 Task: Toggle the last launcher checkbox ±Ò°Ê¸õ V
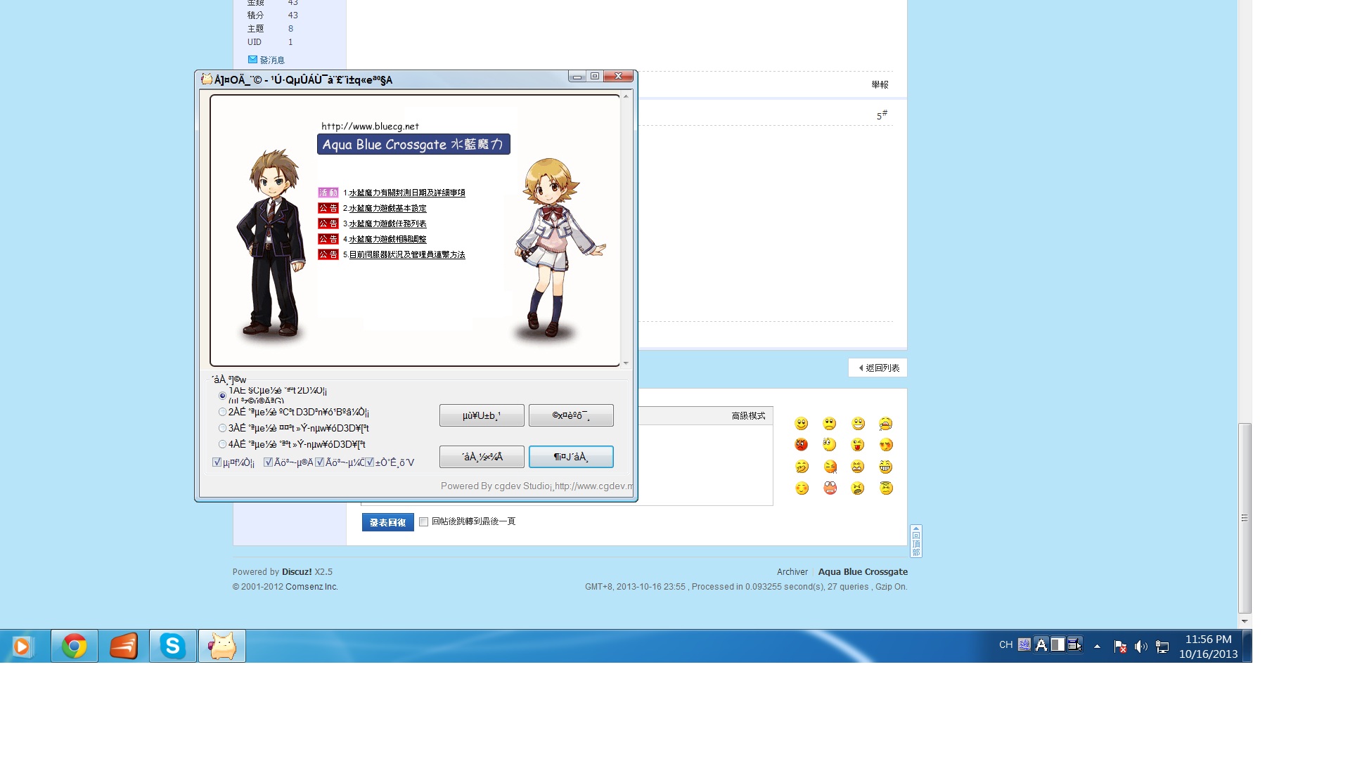369,462
